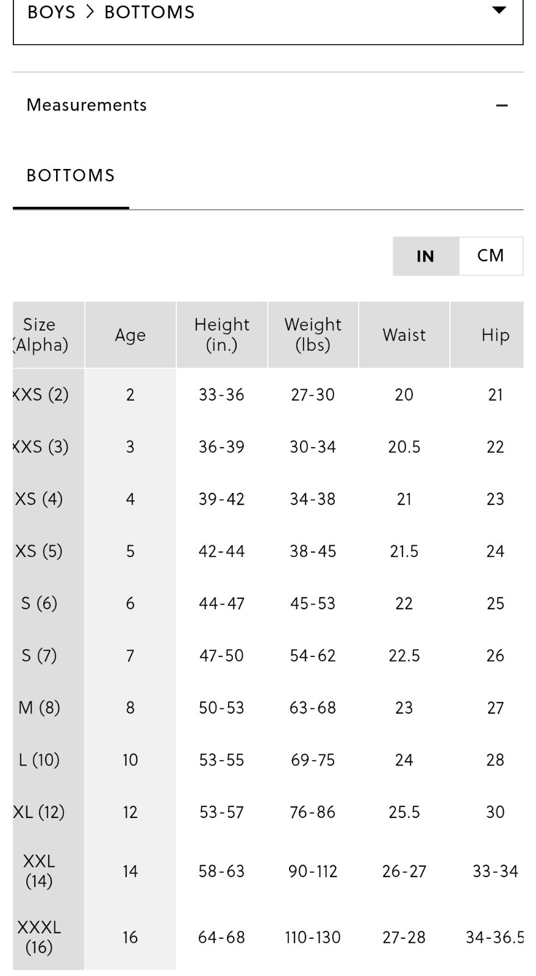Switch units to IN
This screenshot has height=976, width=536.
[x=426, y=256]
